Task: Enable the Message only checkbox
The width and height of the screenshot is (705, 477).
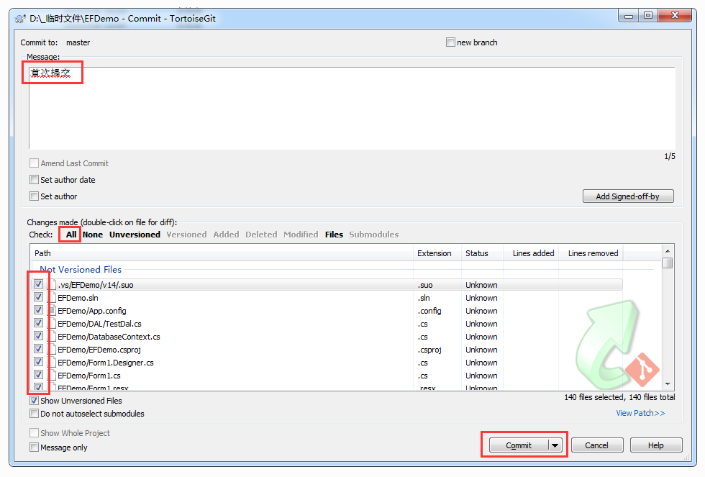Action: click(35, 448)
